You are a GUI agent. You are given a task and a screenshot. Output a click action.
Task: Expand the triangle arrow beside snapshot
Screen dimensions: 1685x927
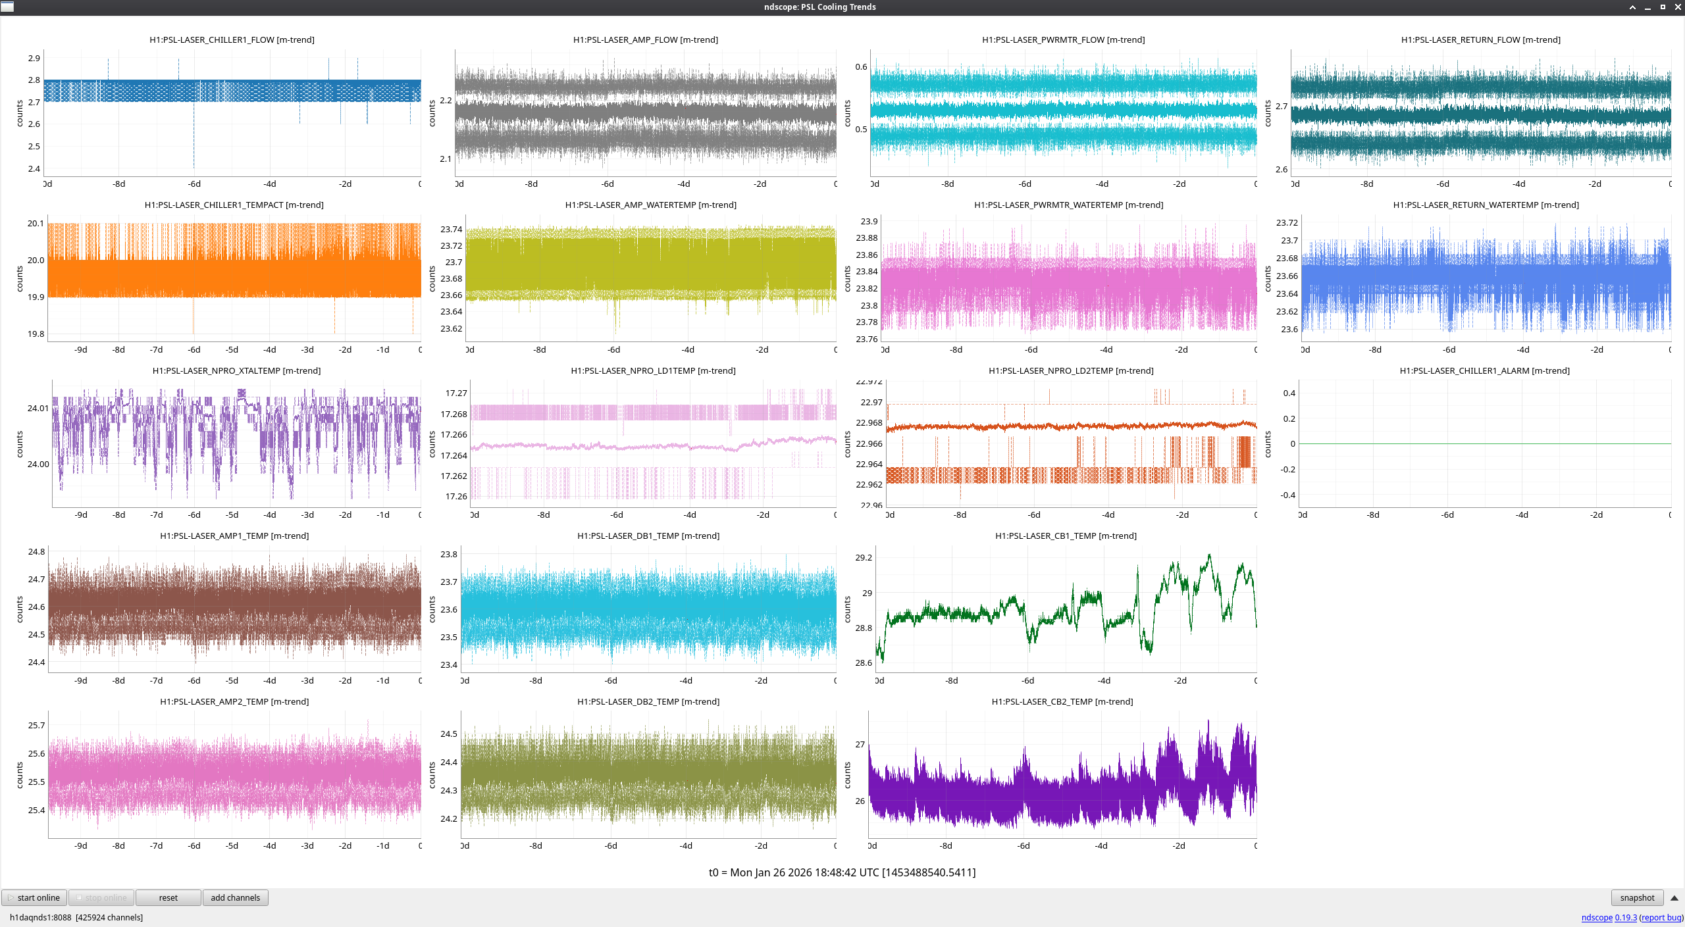coord(1674,898)
